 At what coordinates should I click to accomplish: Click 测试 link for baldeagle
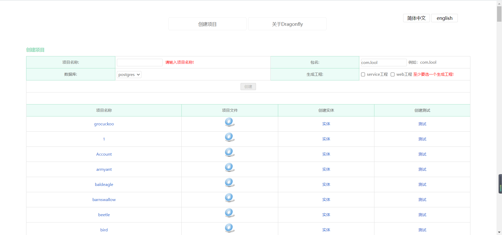(422, 185)
